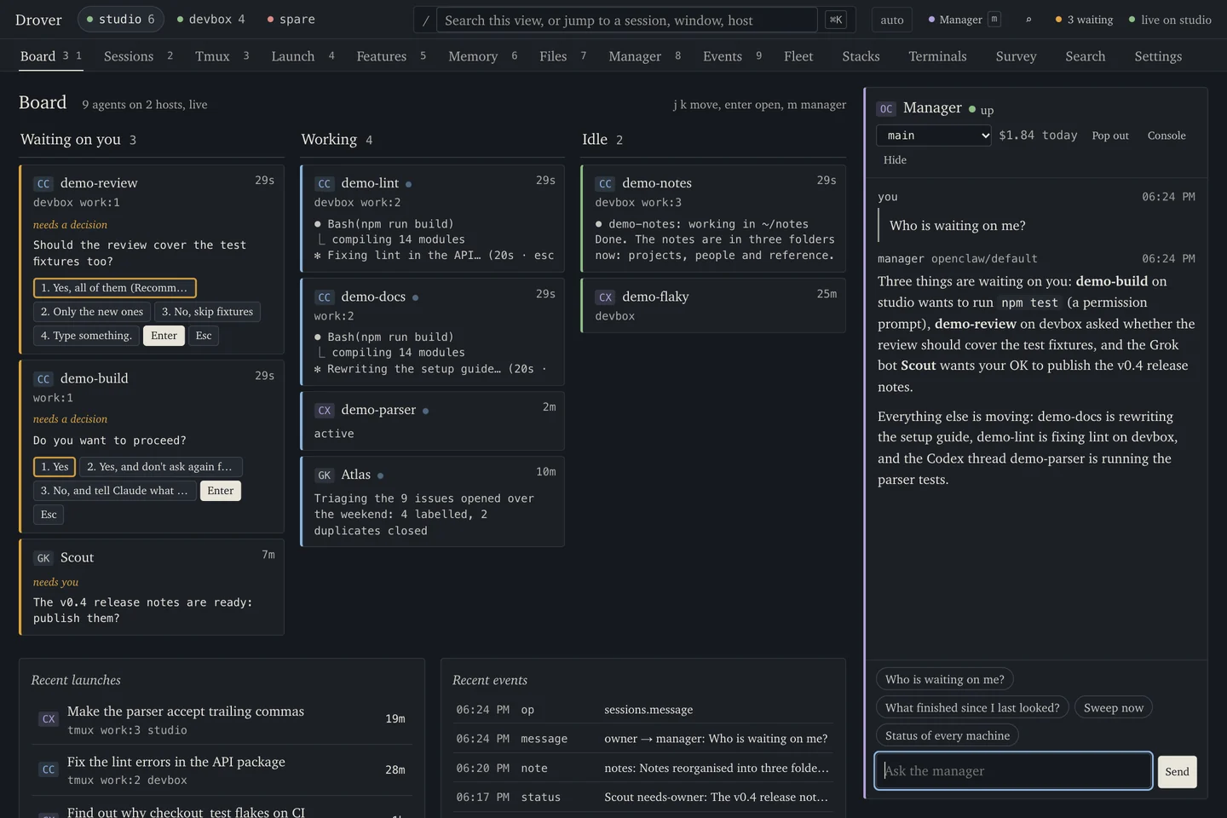Select the spare host chip

[291, 19]
